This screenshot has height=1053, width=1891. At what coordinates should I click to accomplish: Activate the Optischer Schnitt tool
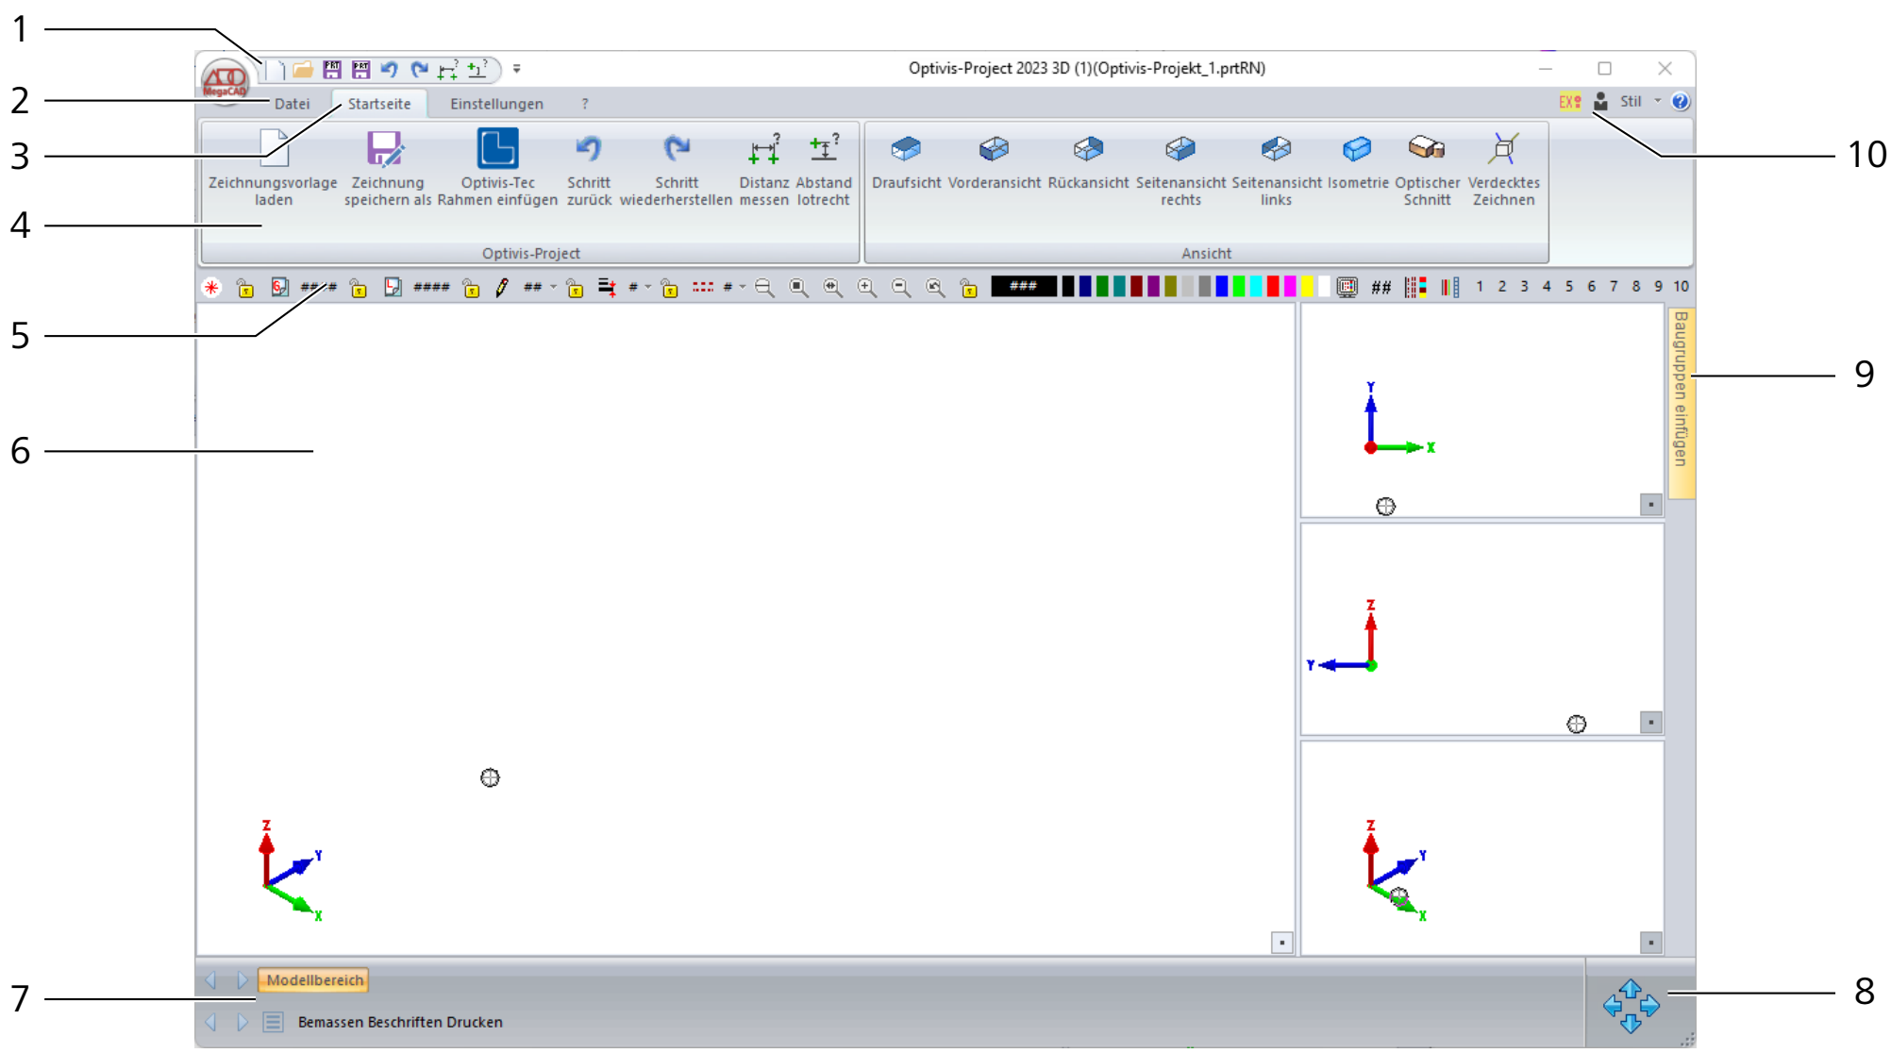pyautogui.click(x=1427, y=168)
